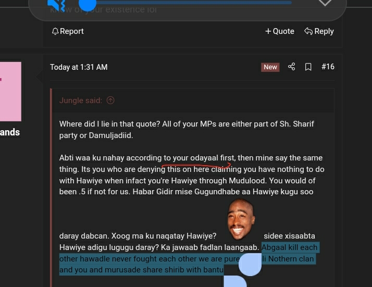The image size is (372, 287).
Task: Click the volume slider knob
Action: click(88, 3)
